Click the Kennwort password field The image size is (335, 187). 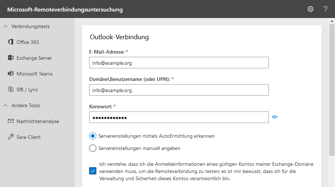point(179,117)
